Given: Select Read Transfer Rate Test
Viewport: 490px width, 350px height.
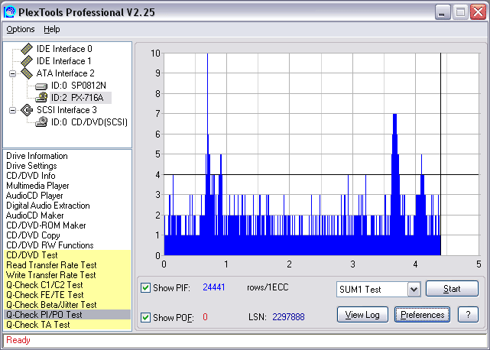Looking at the screenshot, I should coord(67,265).
